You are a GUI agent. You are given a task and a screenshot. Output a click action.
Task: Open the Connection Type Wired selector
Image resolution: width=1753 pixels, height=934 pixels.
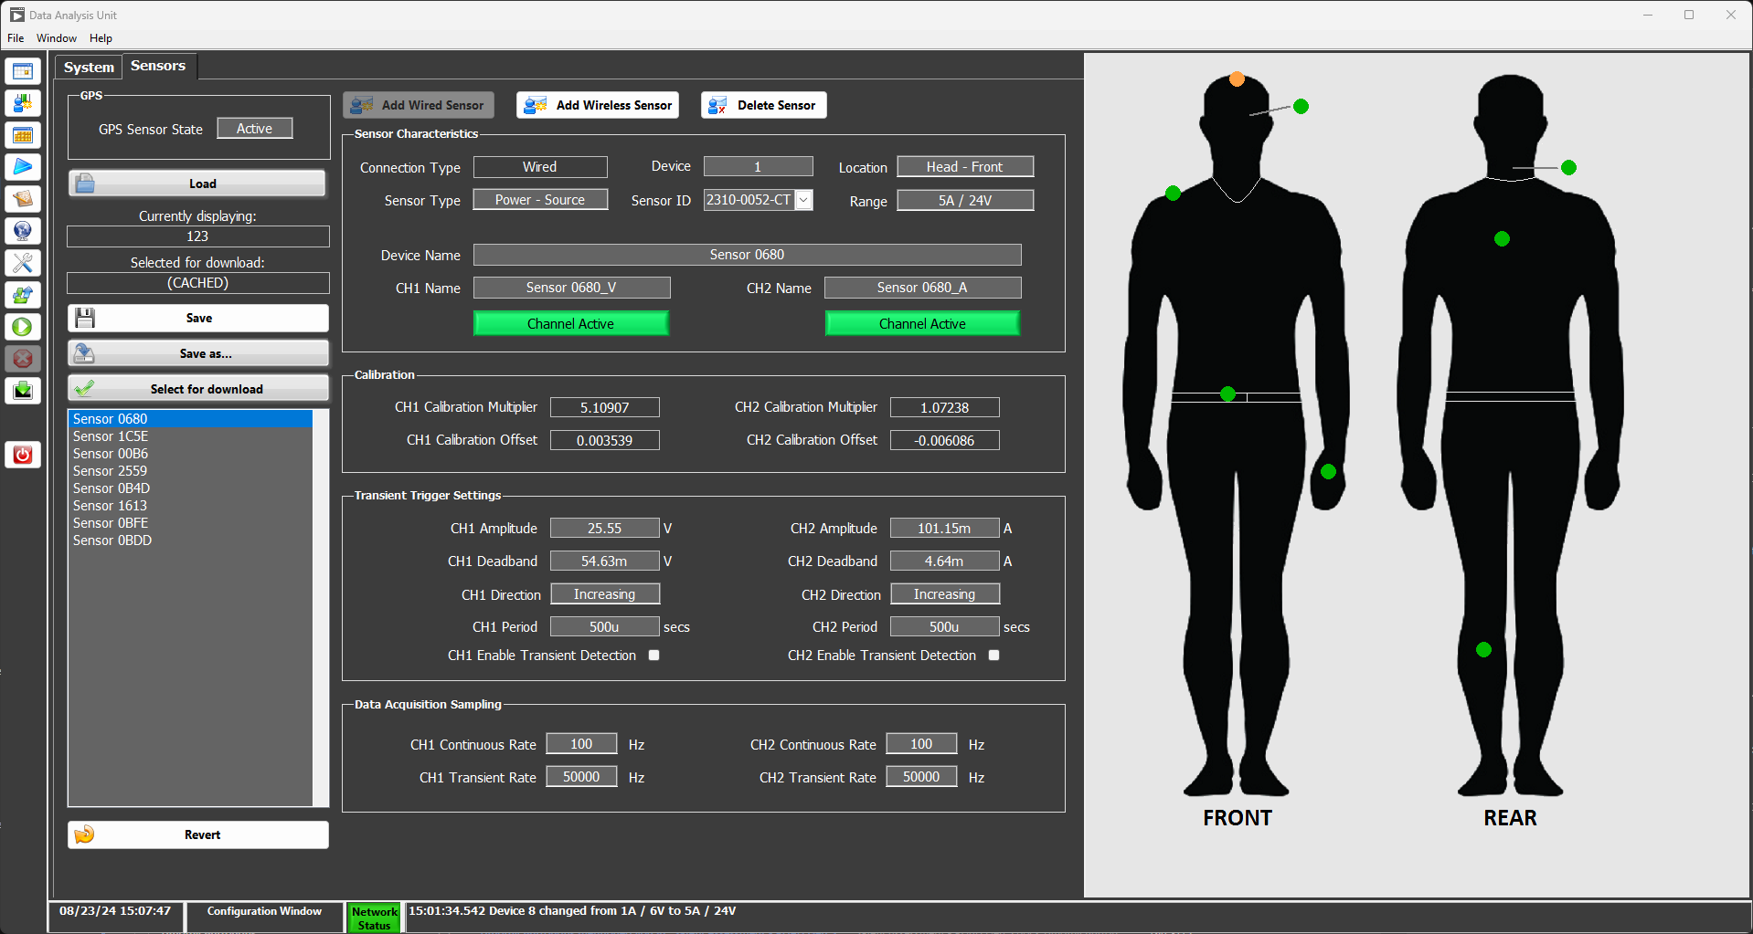[540, 167]
